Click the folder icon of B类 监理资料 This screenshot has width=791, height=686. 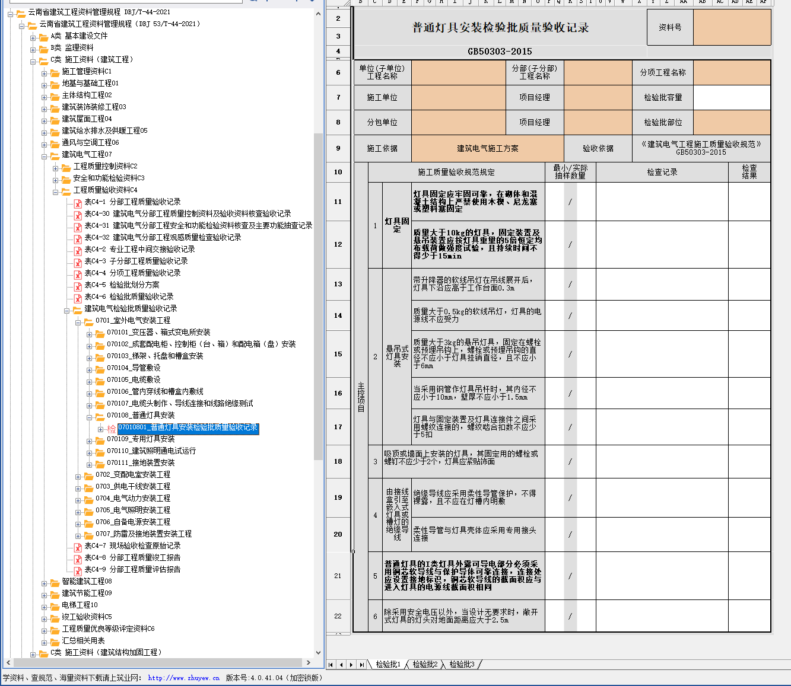point(43,49)
